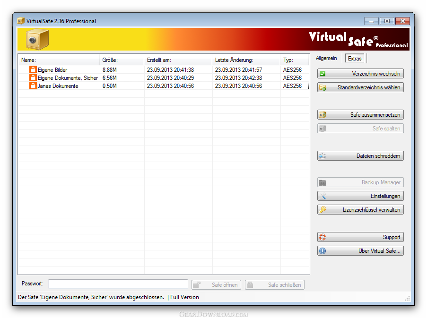The height and width of the screenshot is (318, 427).
Task: Click size value 0,50M
Action: tap(110, 86)
